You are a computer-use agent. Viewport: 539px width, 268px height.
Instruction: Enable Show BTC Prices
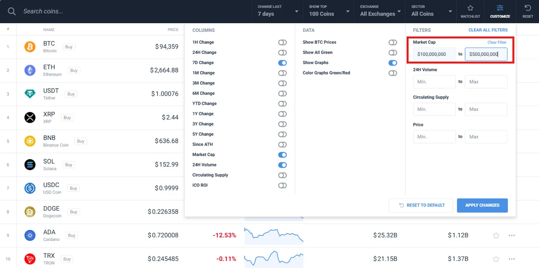coord(393,42)
